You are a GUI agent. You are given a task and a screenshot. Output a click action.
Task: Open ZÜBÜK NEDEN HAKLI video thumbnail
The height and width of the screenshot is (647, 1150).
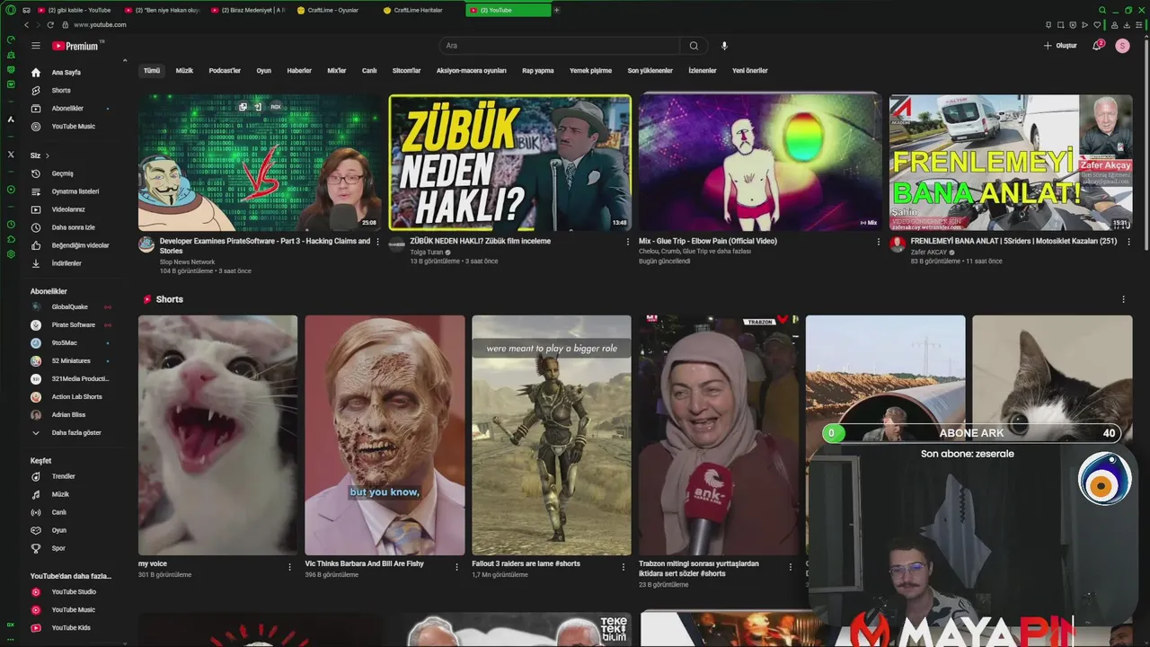[x=510, y=163]
